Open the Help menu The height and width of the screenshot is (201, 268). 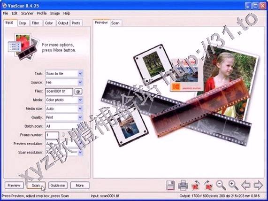[x=67, y=13]
